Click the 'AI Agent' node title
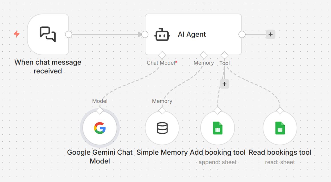This screenshot has height=182, width=331. pos(192,34)
